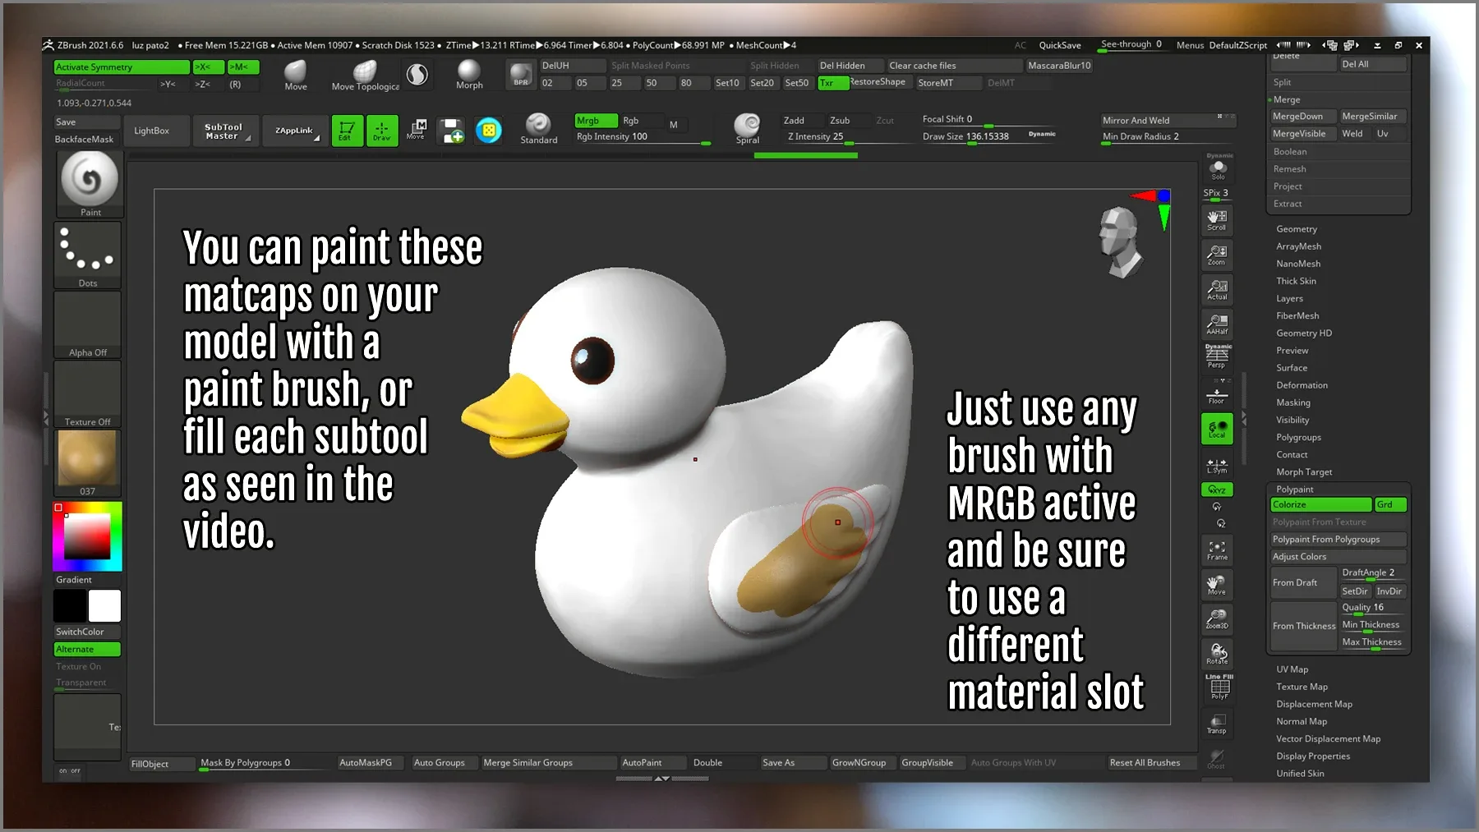Switch to Draw mode in the toolbar

coord(382,131)
